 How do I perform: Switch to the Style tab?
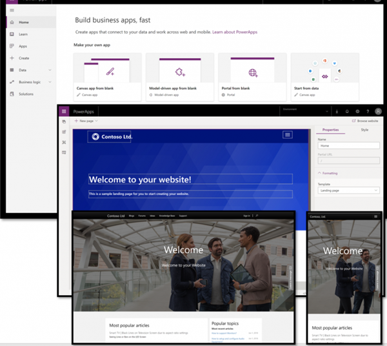click(364, 130)
